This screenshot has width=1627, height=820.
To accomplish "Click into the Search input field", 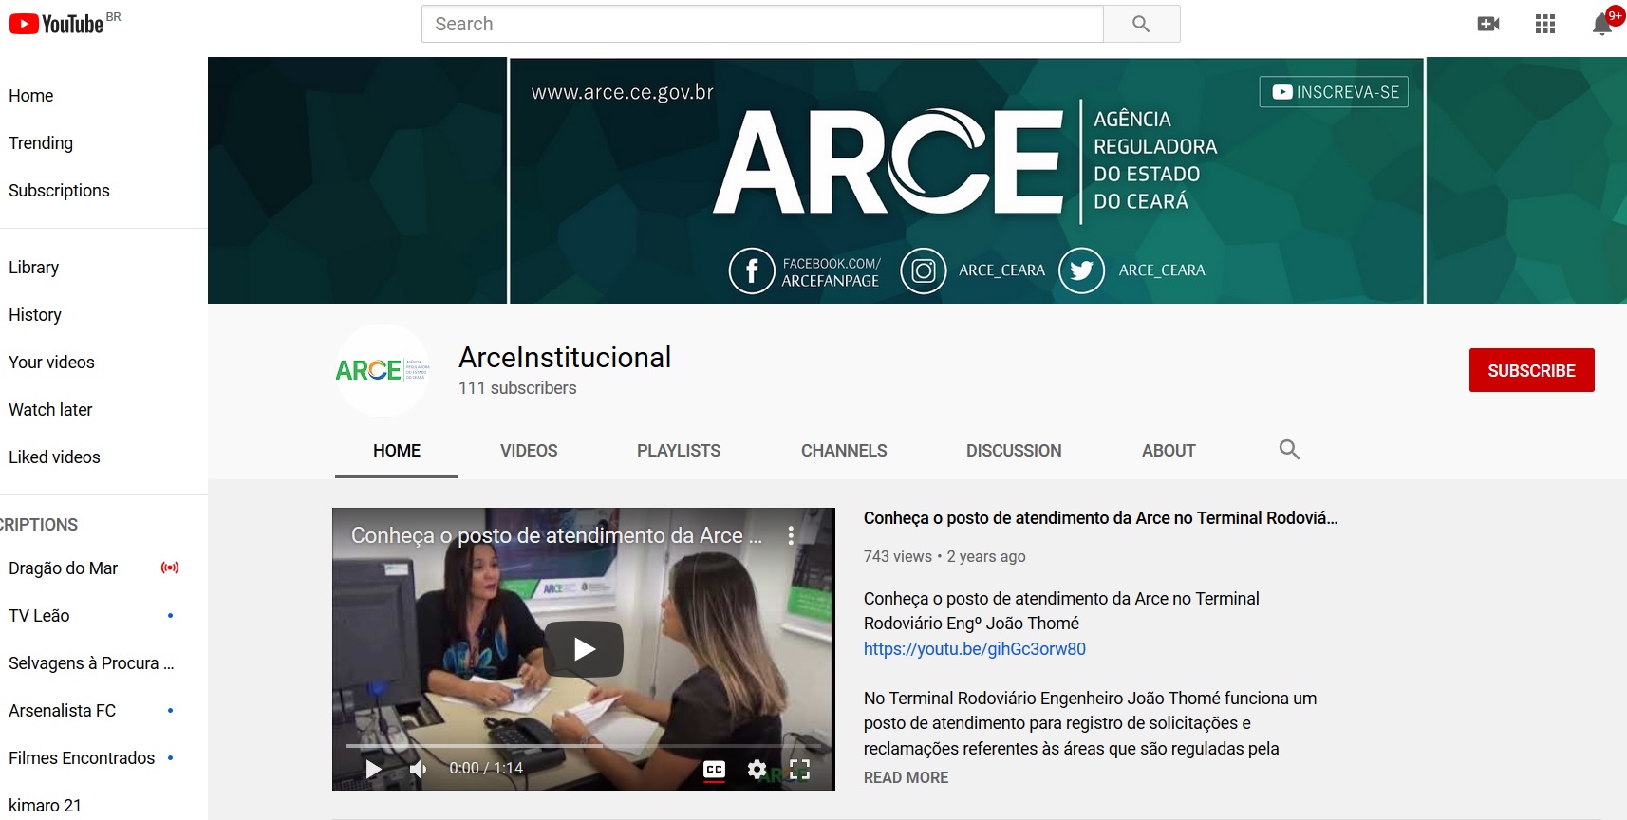I will (x=762, y=24).
